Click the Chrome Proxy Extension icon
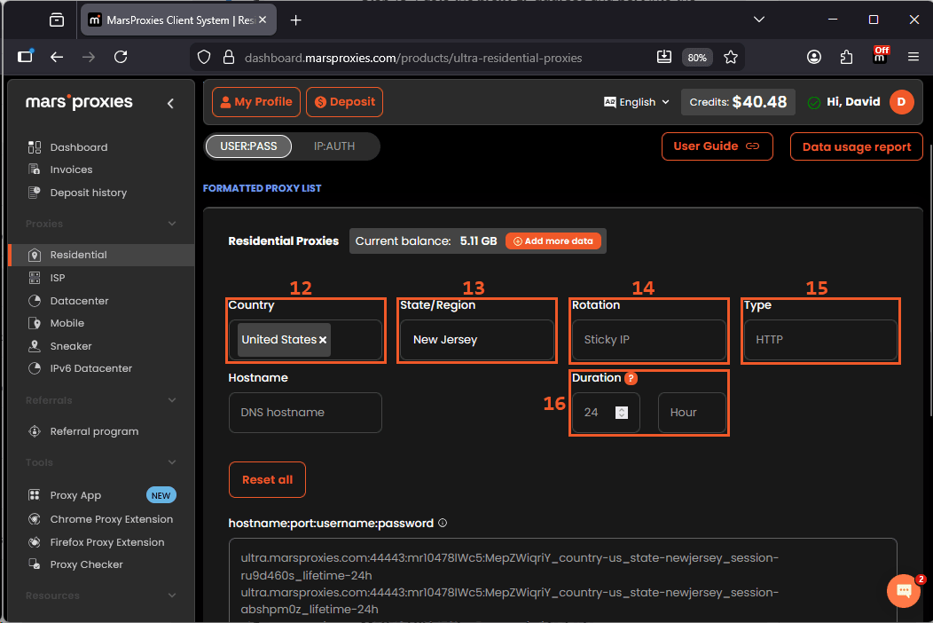 click(35, 519)
